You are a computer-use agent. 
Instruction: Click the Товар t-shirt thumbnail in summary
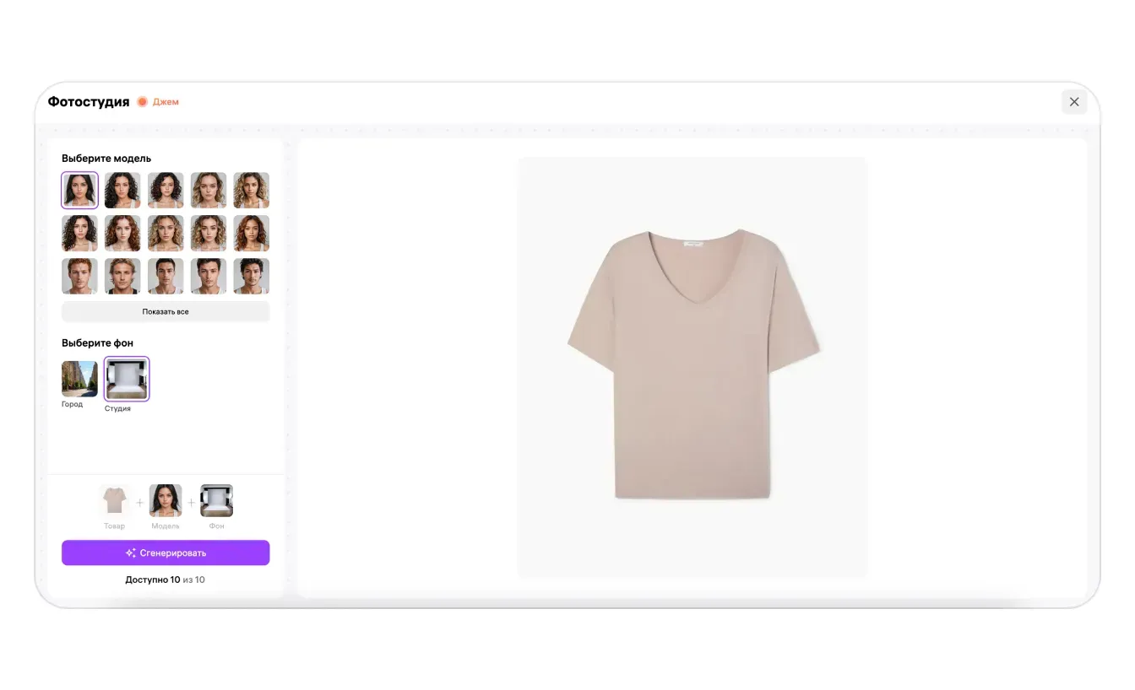click(114, 500)
